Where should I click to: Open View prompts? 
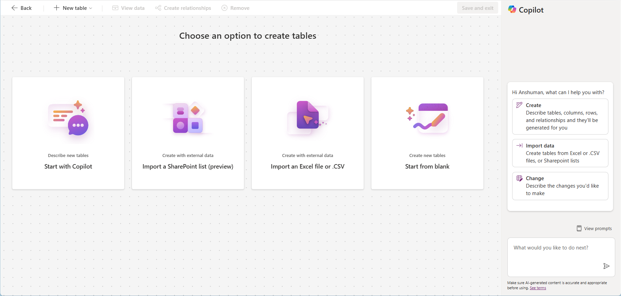point(594,228)
